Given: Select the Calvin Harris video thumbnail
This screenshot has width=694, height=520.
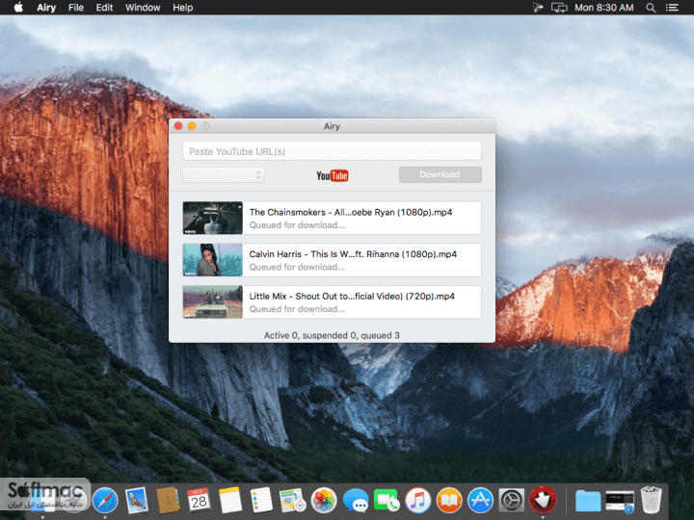Looking at the screenshot, I should coord(213,260).
